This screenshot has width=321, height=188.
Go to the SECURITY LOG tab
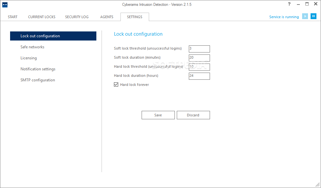[77, 17]
